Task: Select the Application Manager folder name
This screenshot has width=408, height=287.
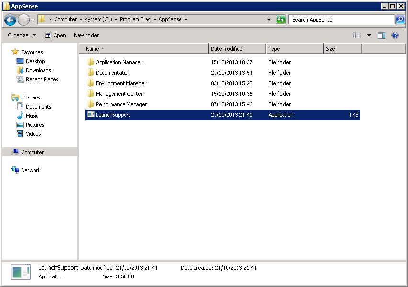Action: 119,62
